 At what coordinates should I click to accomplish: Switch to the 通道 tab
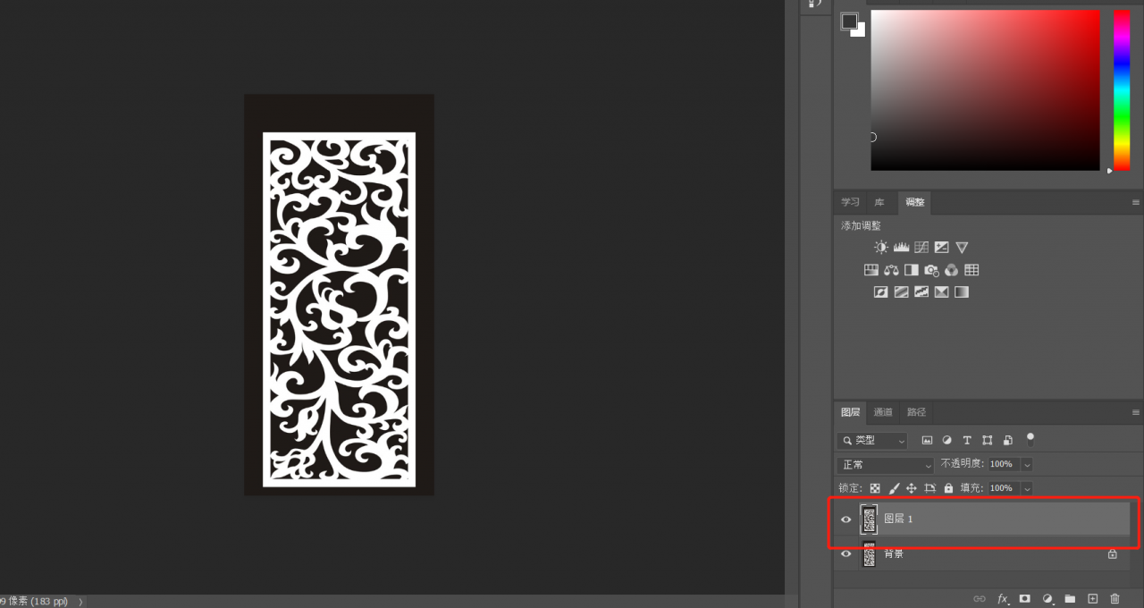point(883,412)
